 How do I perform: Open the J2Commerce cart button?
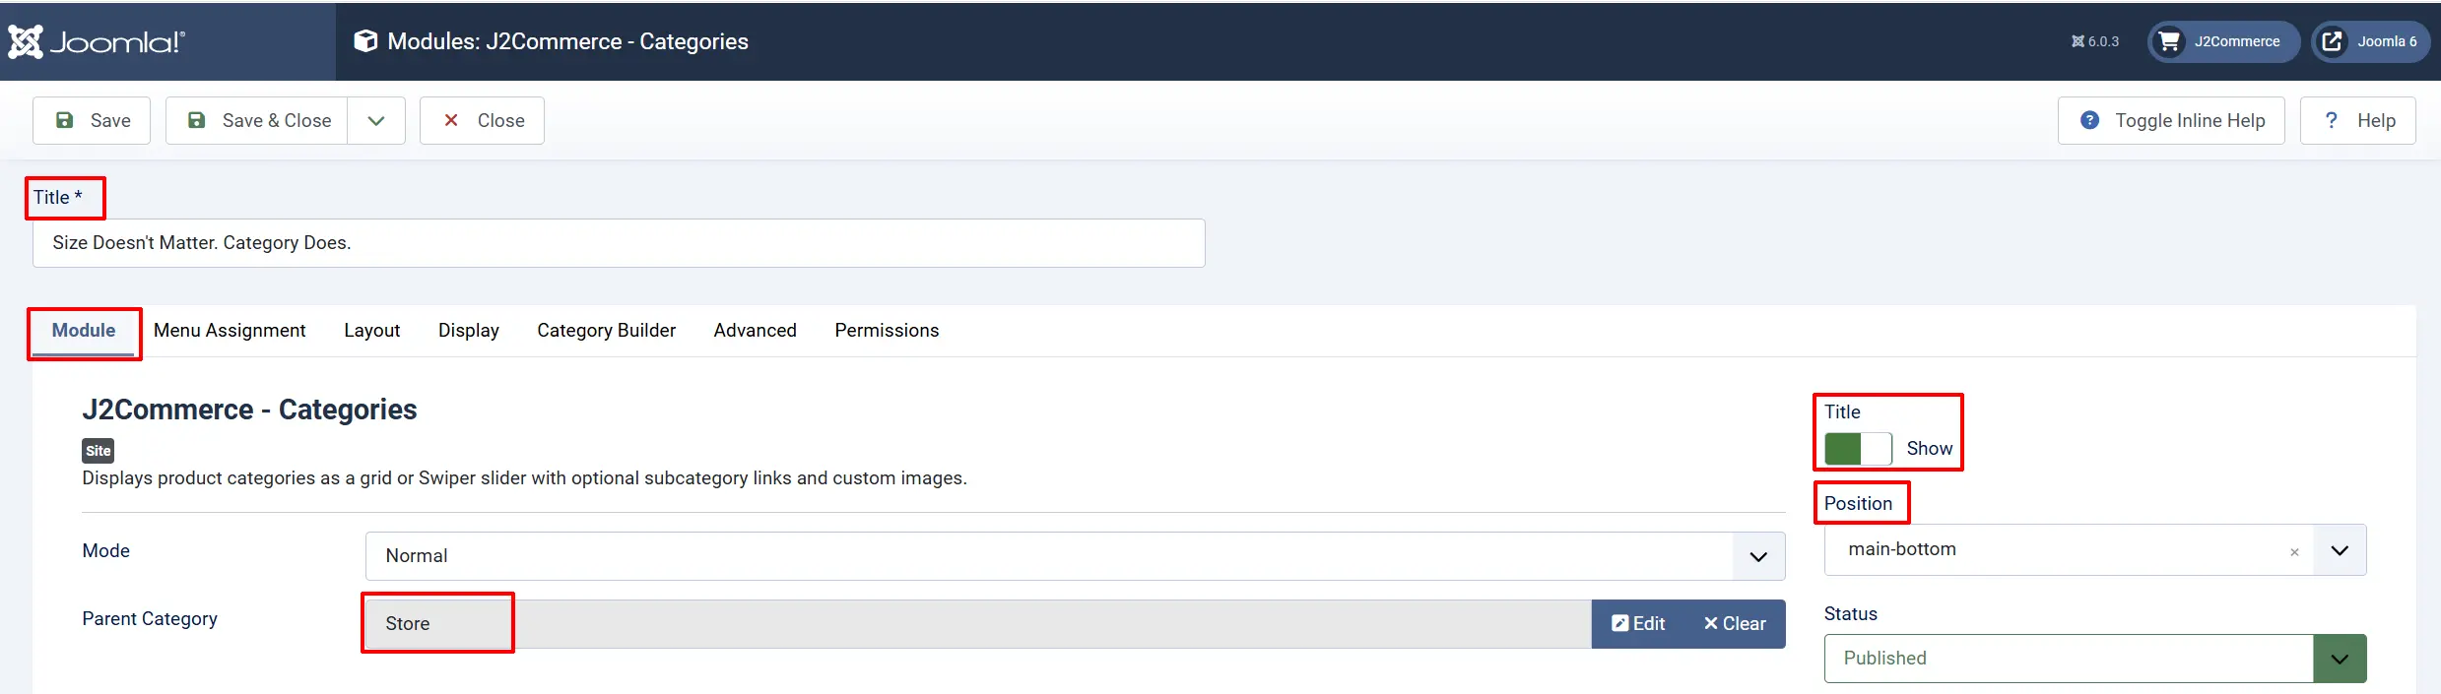(x=2223, y=41)
